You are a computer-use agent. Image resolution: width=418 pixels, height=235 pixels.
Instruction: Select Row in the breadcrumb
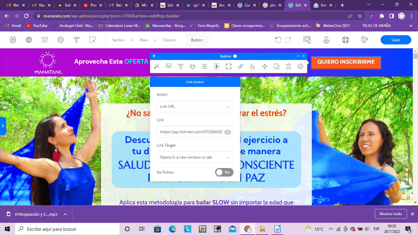pos(144,40)
